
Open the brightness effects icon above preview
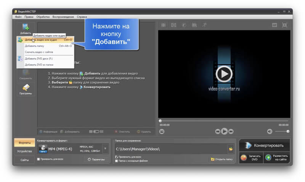point(184,25)
